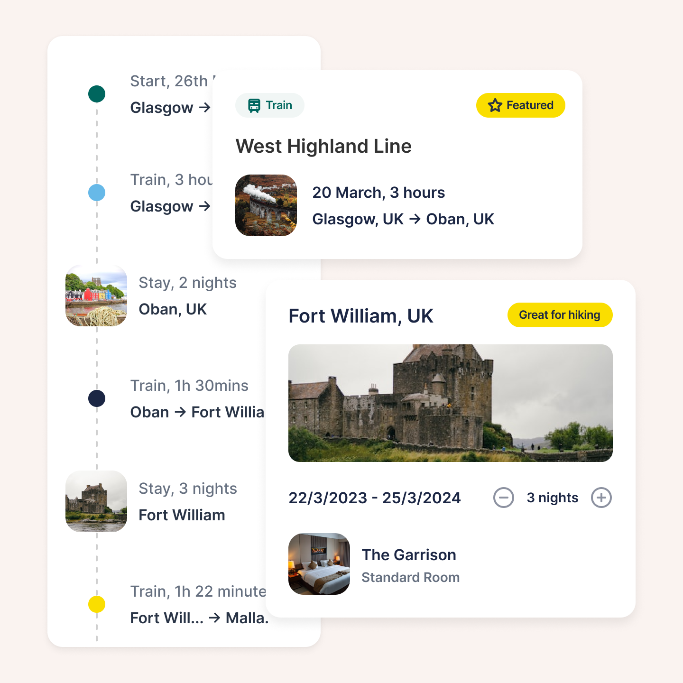Click the star icon in the Featured badge
The height and width of the screenshot is (683, 683).
(x=495, y=105)
